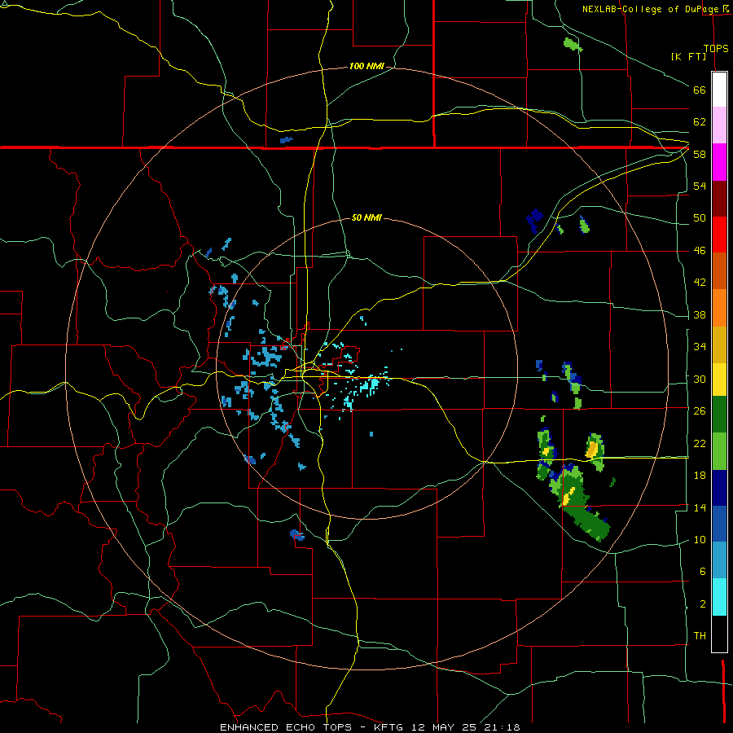Click the 'TOPS' legend title
The width and height of the screenshot is (733, 733).
716,48
